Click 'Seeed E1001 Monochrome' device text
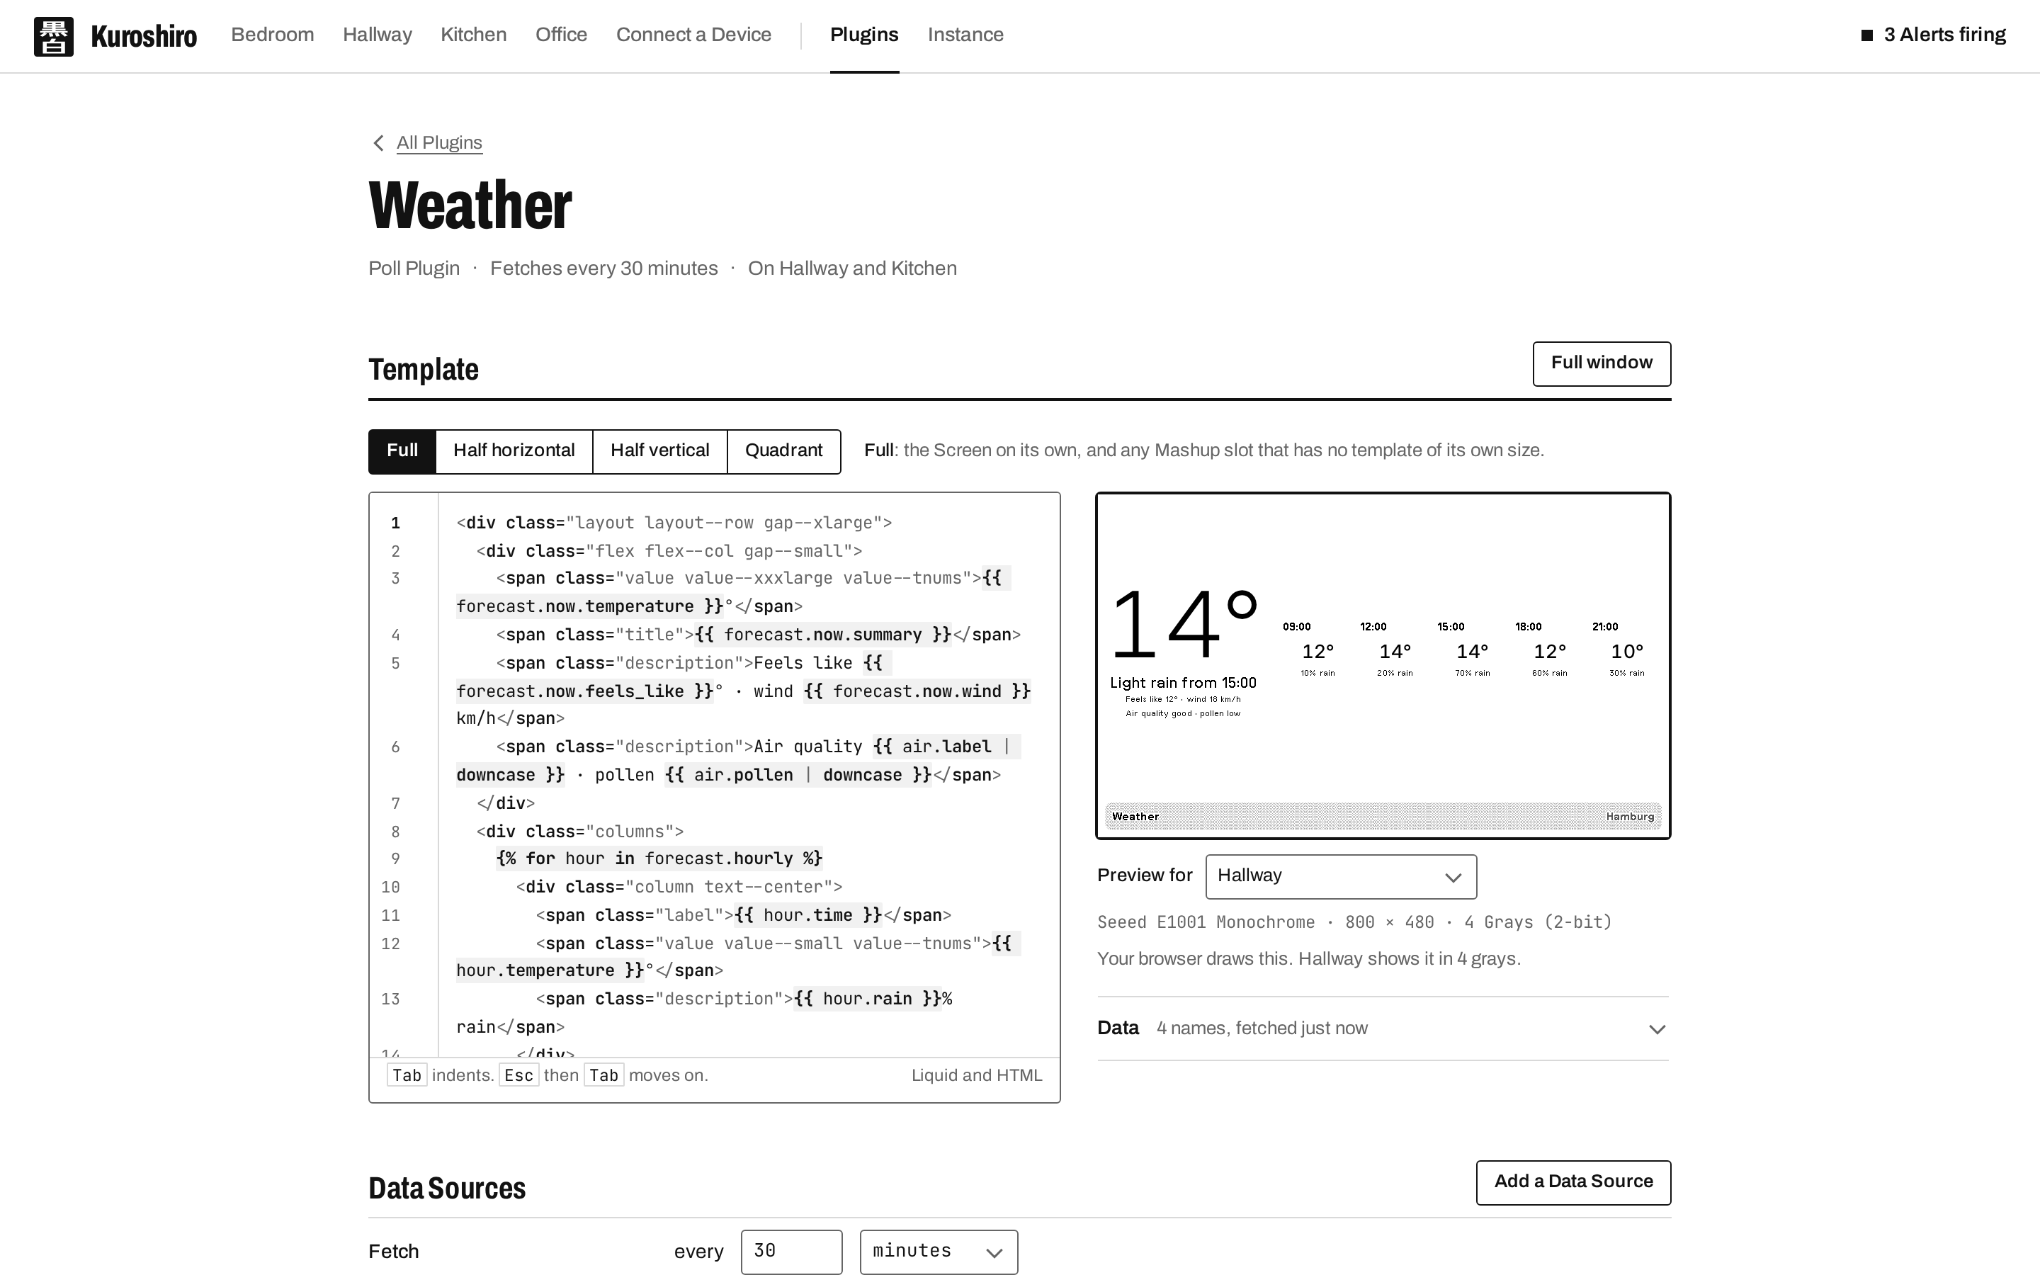2040x1275 pixels. 1206,922
